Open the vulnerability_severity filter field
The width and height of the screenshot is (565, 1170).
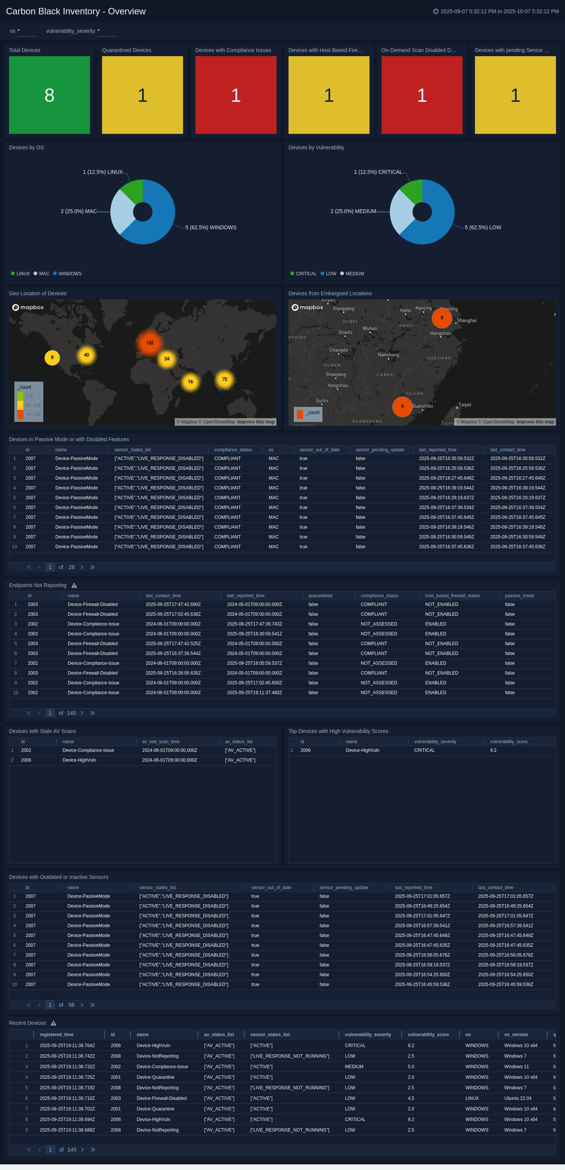(107, 31)
